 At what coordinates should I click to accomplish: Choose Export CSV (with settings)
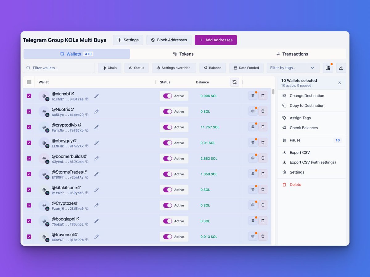(x=312, y=162)
